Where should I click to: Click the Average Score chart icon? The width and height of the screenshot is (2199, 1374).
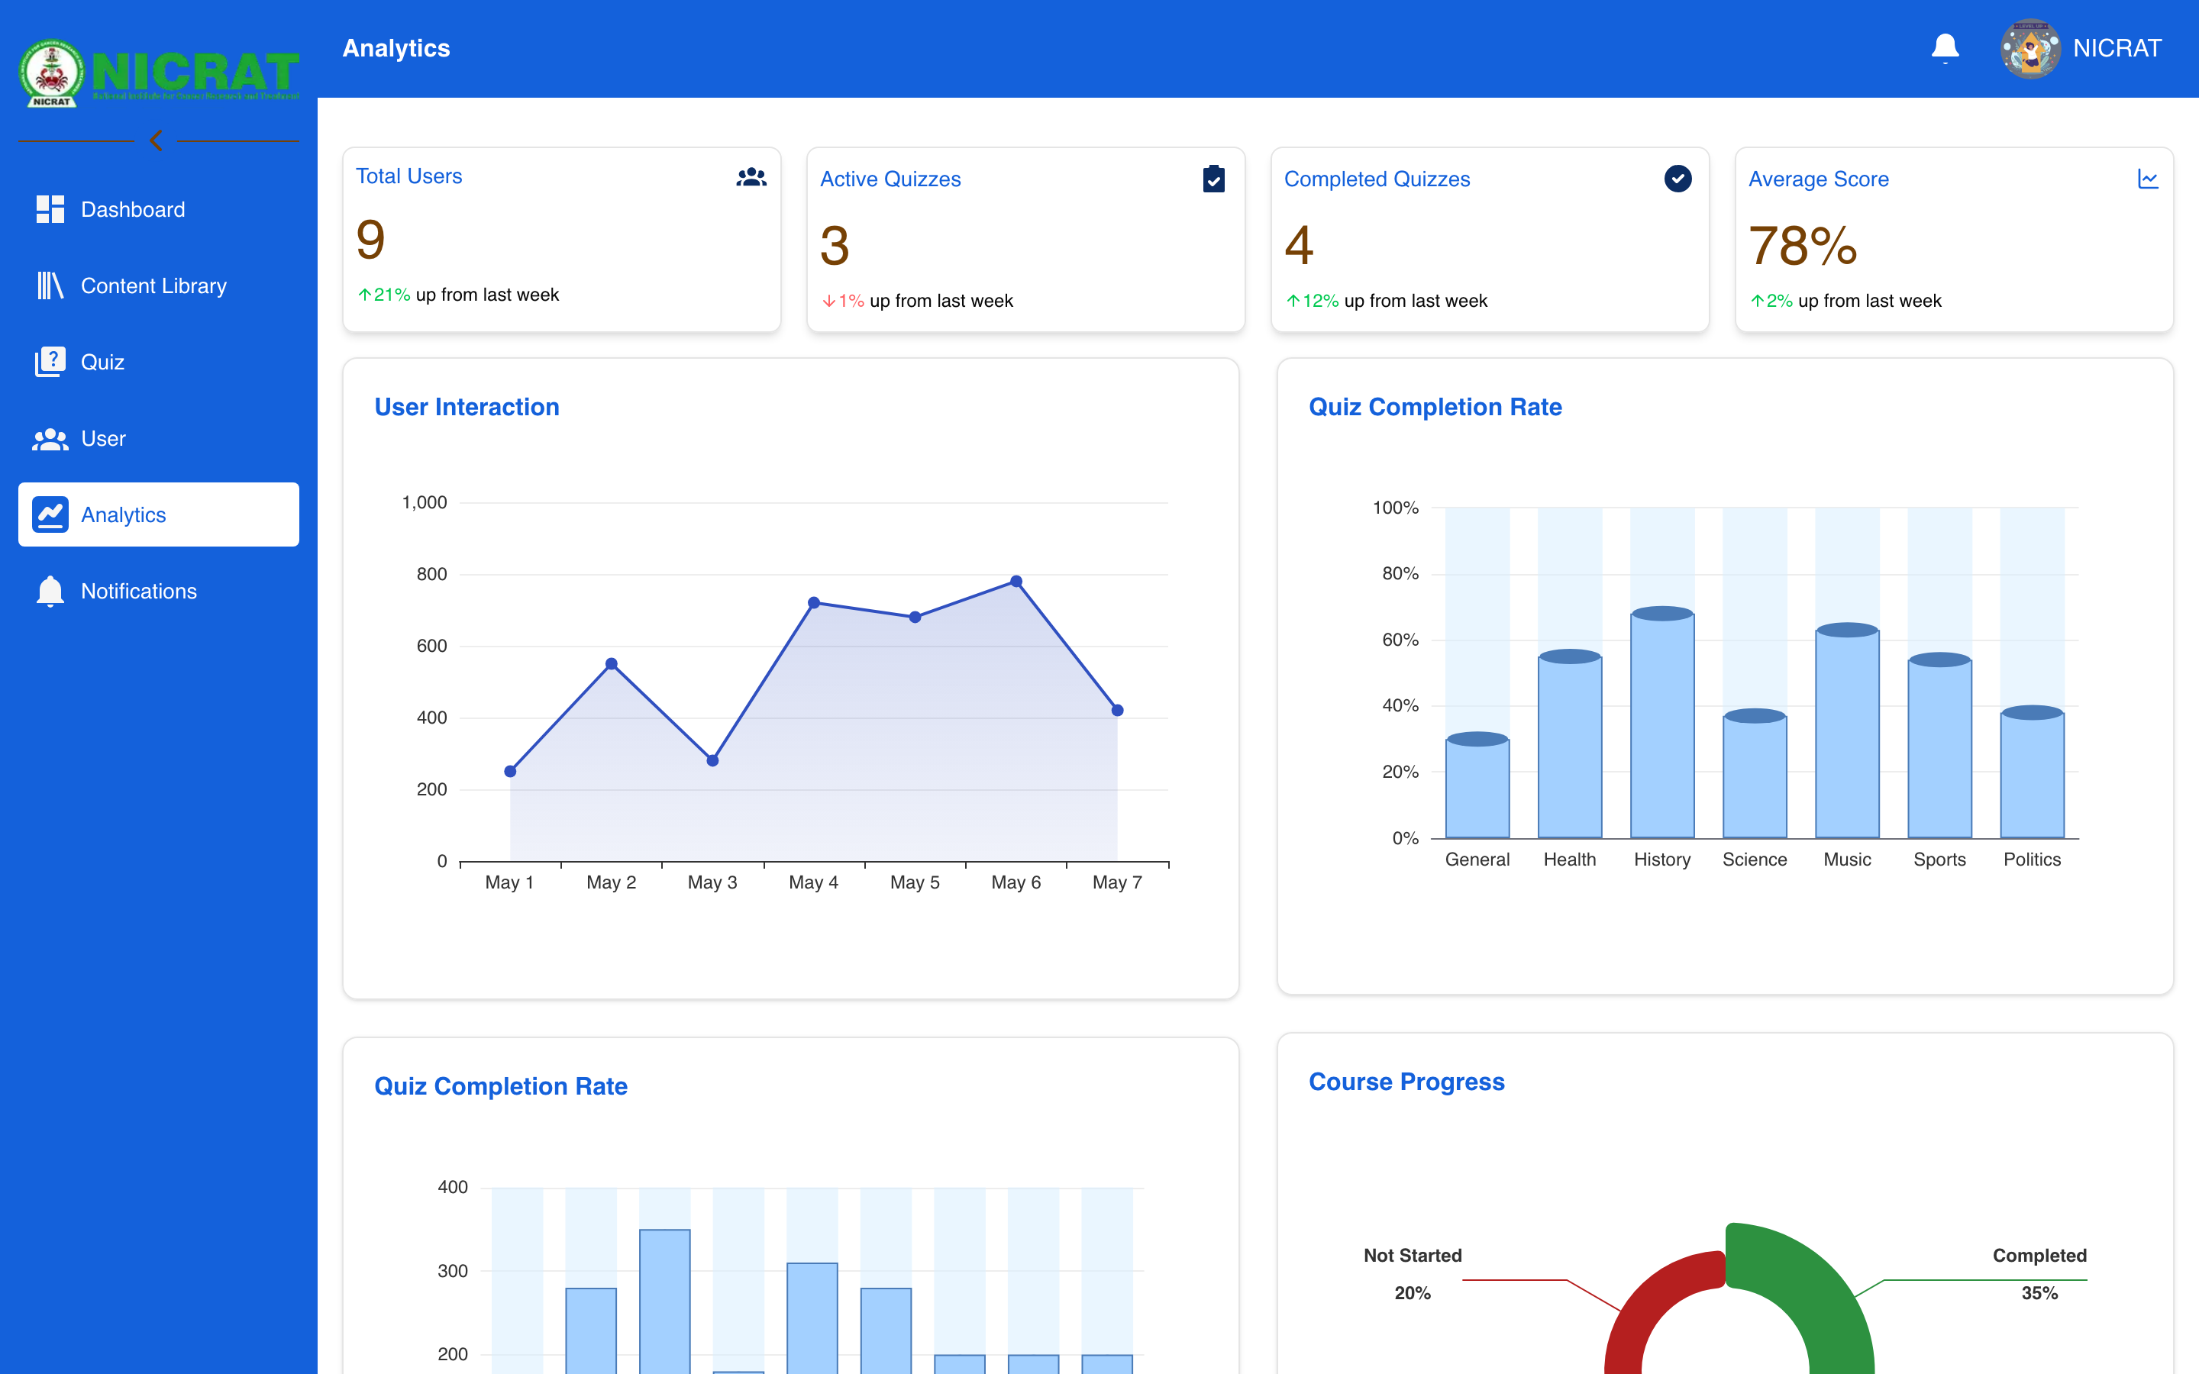pyautogui.click(x=2148, y=179)
